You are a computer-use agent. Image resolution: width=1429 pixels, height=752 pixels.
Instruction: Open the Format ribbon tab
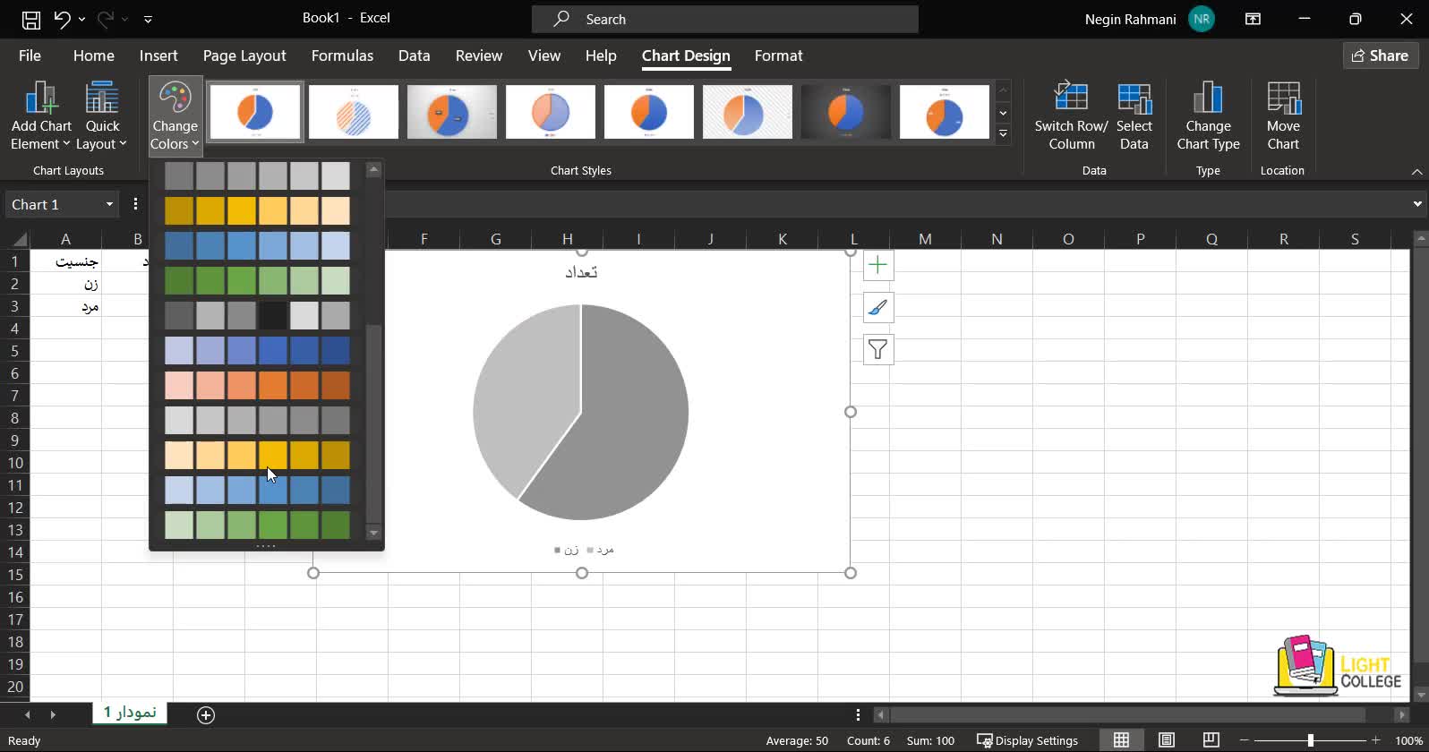pyautogui.click(x=777, y=56)
